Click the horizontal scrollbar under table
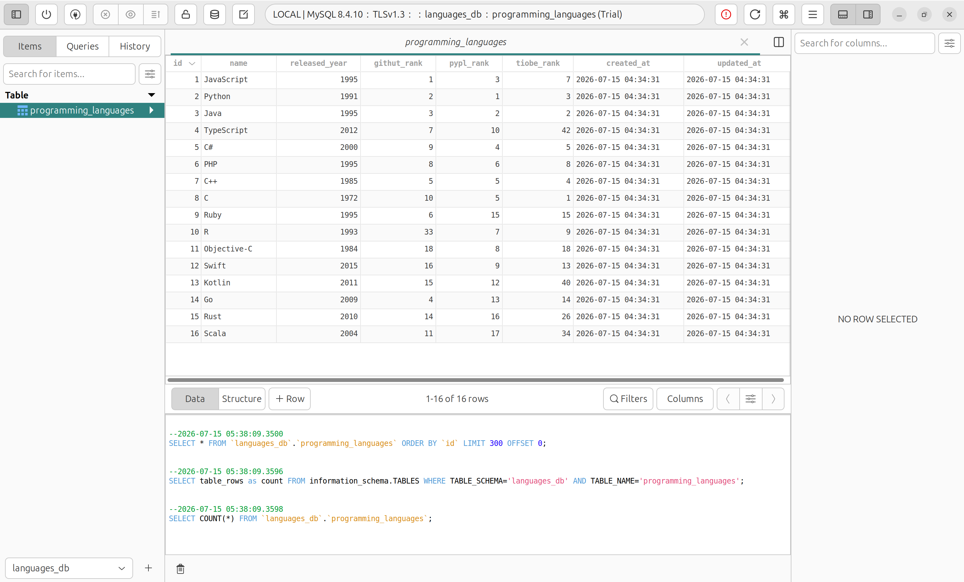 475,380
